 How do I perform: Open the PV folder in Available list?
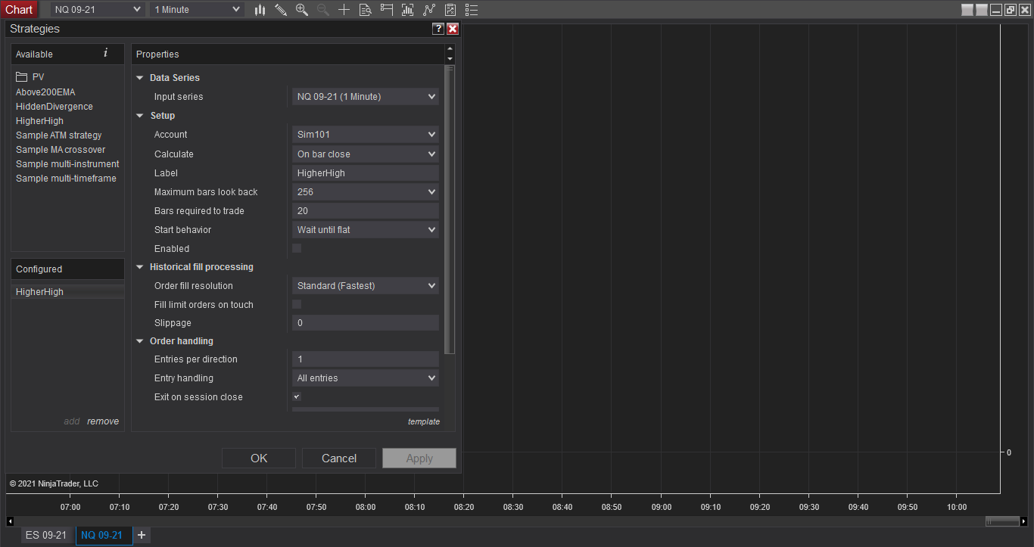point(30,77)
